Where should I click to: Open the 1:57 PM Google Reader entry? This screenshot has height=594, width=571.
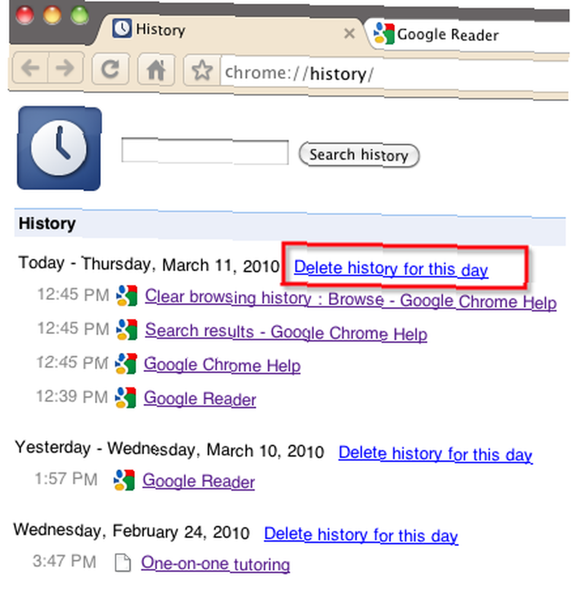[x=198, y=481]
